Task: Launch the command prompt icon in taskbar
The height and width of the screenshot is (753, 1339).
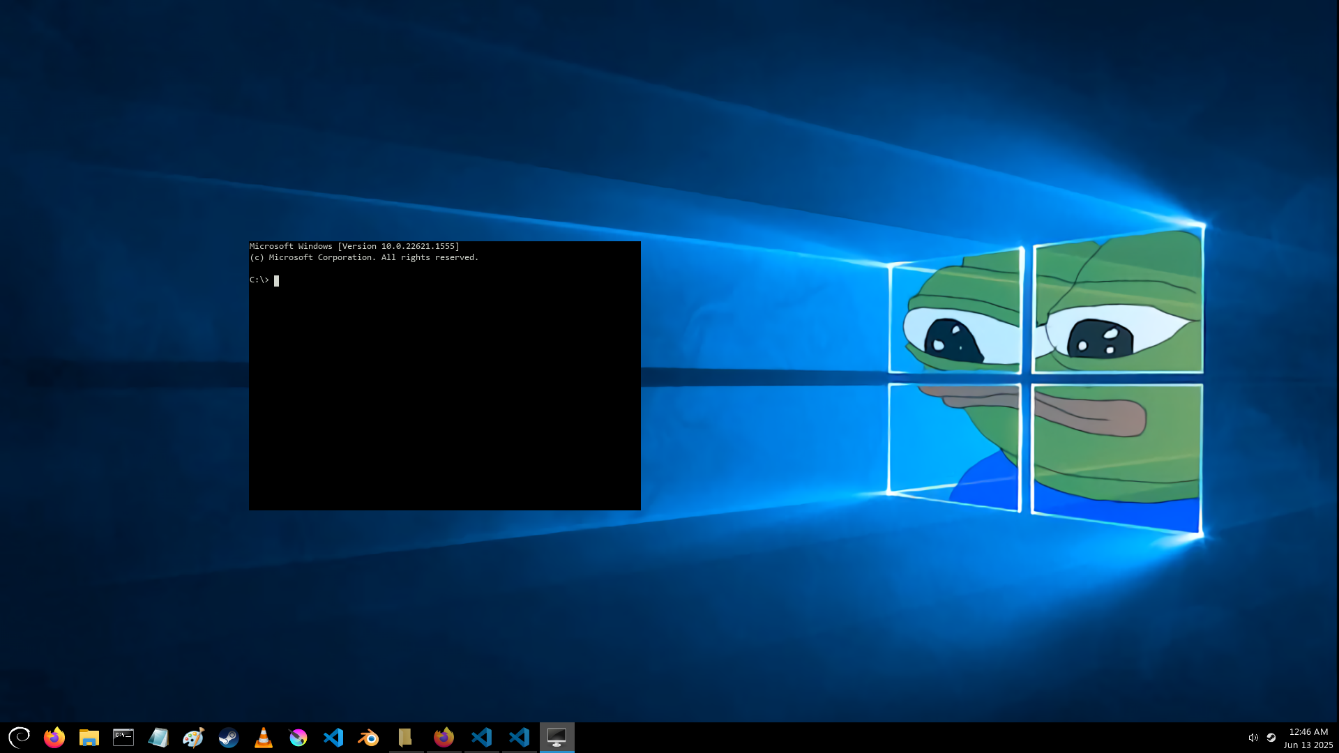Action: point(123,737)
